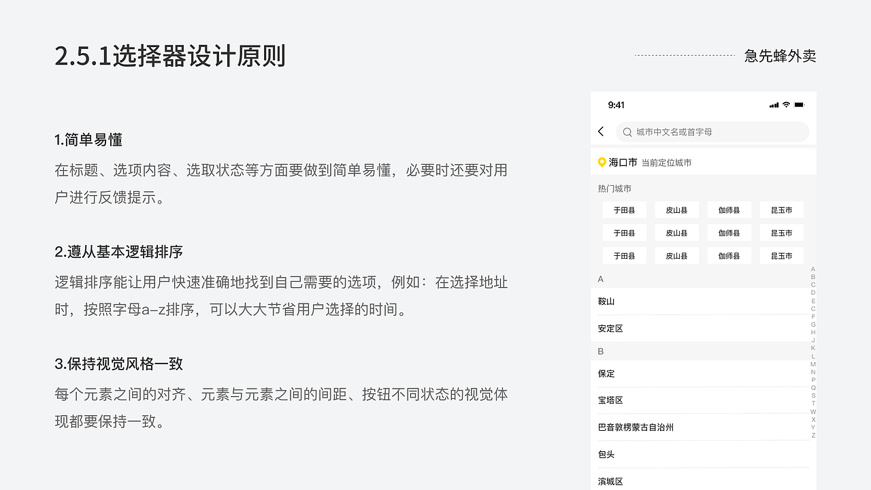This screenshot has width=871, height=490.
Task: Jump to letter Z in the alphabet index
Action: pyautogui.click(x=813, y=434)
